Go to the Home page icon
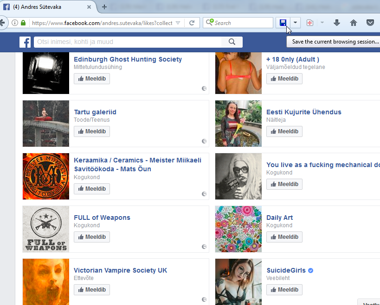The height and width of the screenshot is (305, 380). point(354,23)
